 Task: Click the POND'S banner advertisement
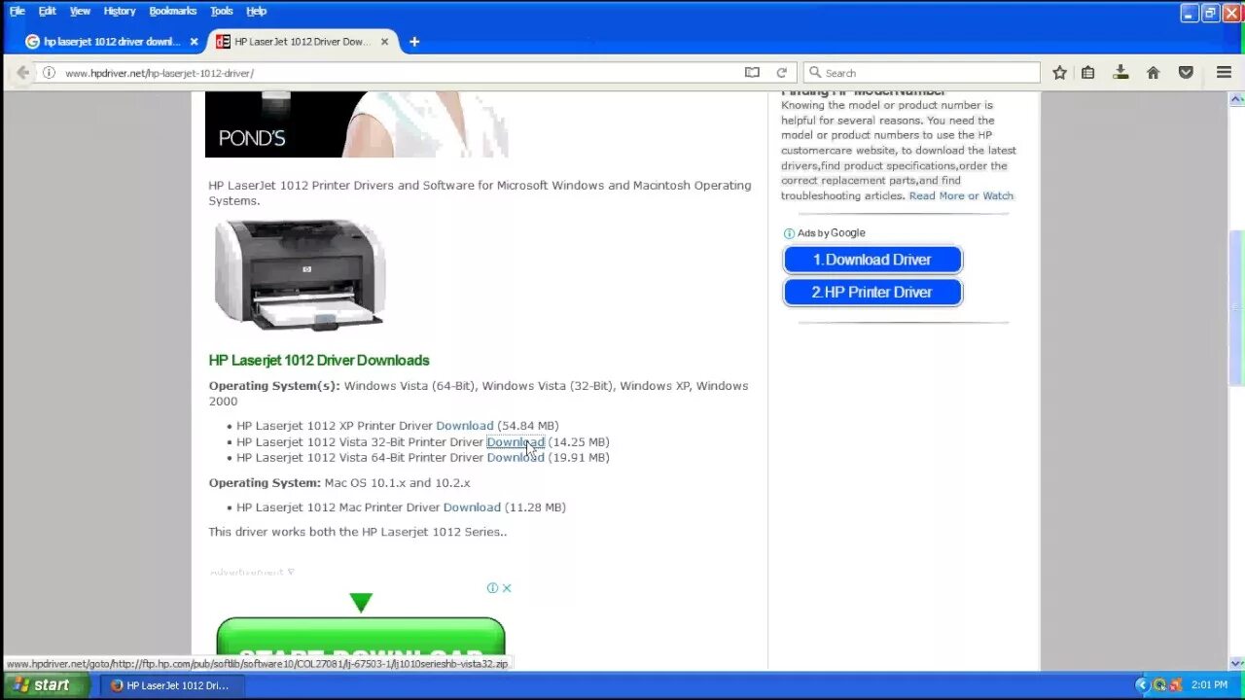tap(356, 124)
